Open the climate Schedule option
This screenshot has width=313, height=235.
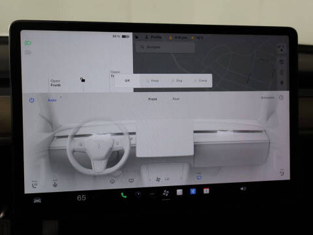coord(267,98)
